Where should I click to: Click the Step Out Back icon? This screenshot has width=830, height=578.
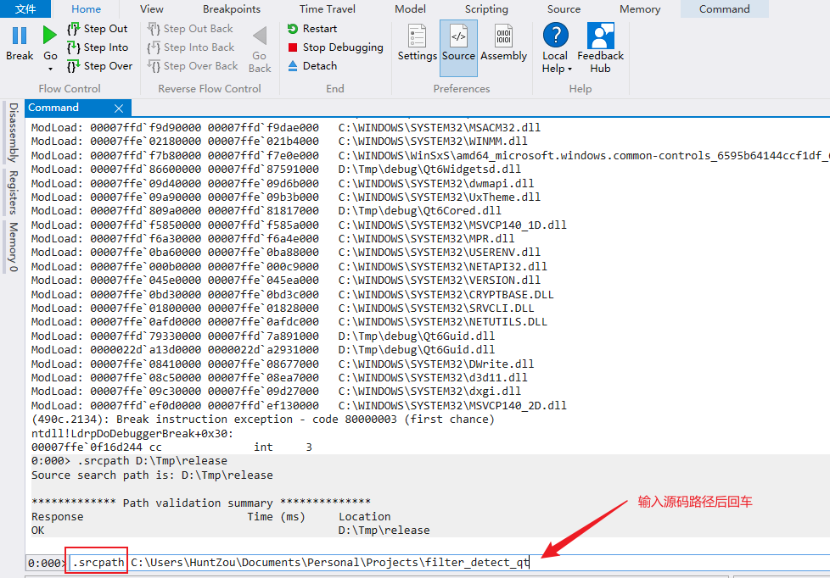tap(154, 29)
